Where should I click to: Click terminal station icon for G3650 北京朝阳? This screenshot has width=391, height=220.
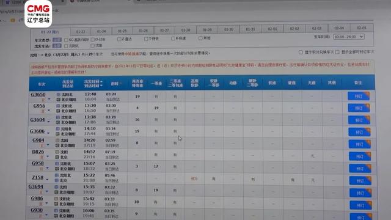tap(59, 100)
